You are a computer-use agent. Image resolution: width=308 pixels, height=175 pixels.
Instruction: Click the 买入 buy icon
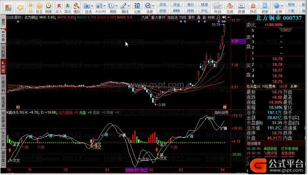[59, 5]
